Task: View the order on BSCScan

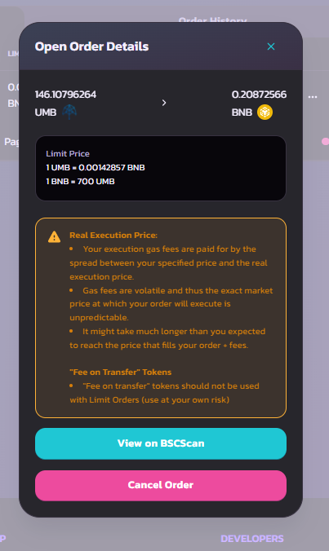Action: pyautogui.click(x=161, y=443)
